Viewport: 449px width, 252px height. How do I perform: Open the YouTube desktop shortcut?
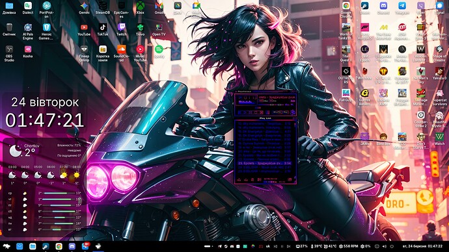click(84, 29)
